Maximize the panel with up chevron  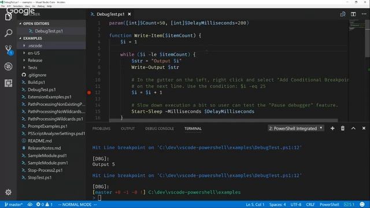[x=353, y=128]
